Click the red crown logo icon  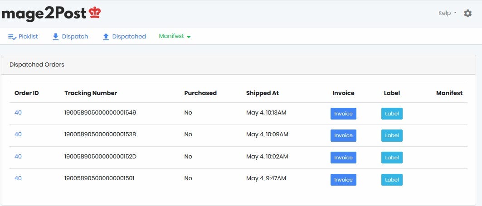[95, 13]
